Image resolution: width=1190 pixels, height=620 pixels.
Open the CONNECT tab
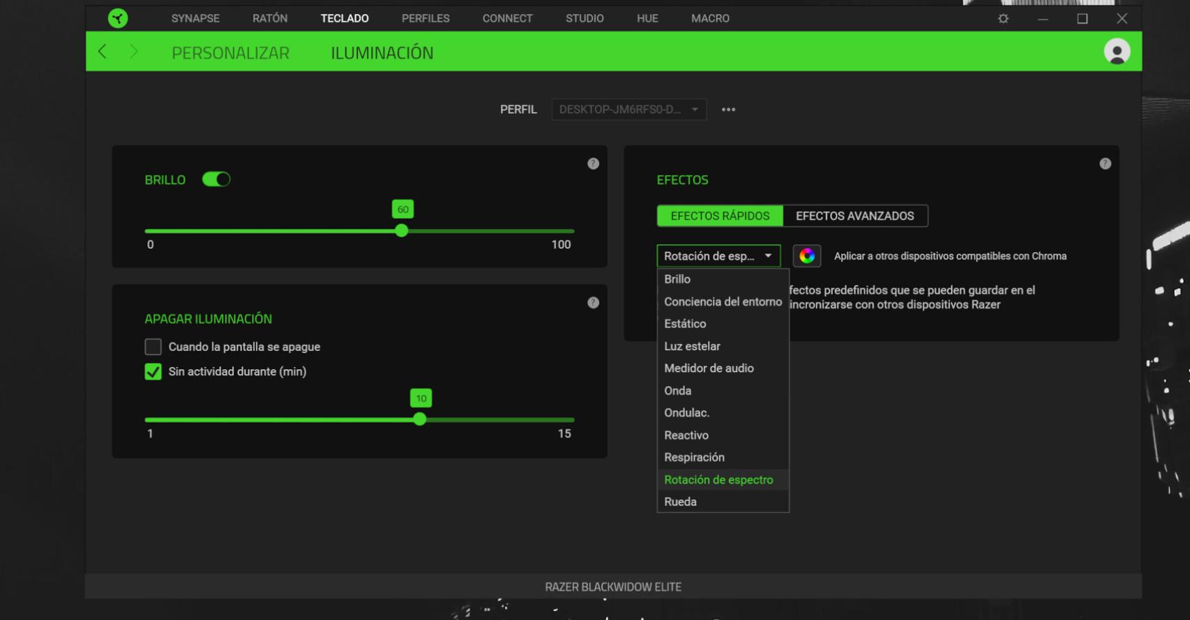(507, 19)
